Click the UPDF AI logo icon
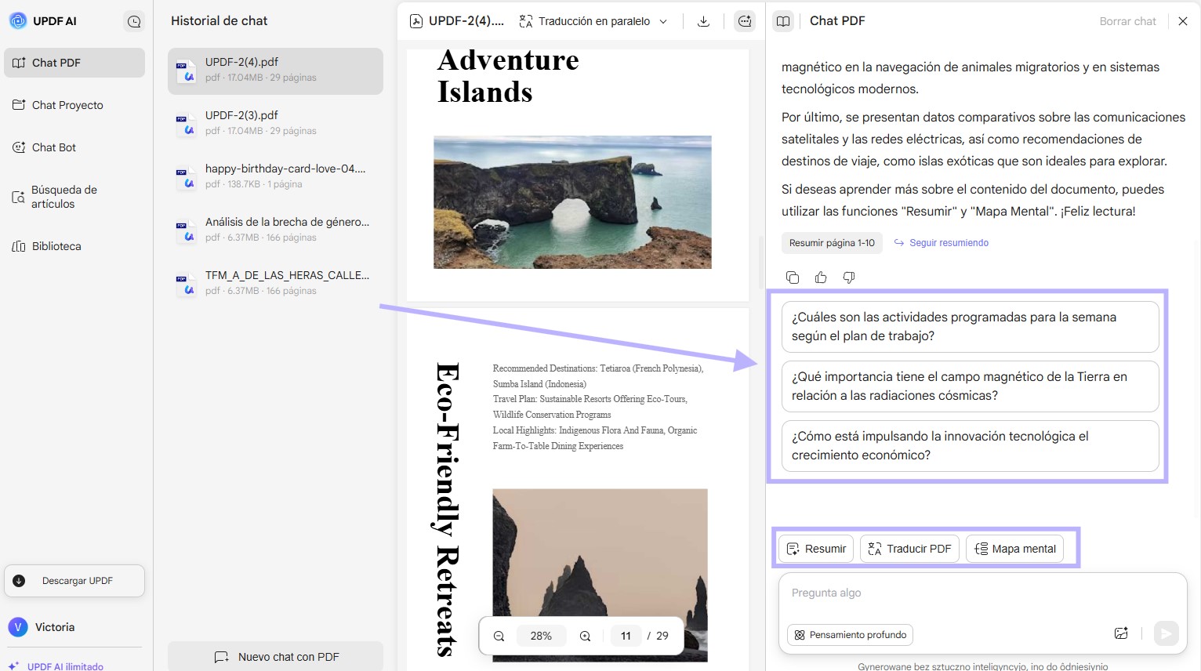Viewport: 1201px width, 671px height. (x=18, y=21)
